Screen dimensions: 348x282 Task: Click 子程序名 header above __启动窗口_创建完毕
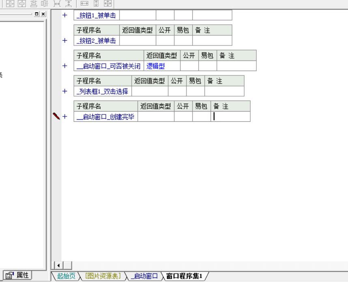click(x=105, y=106)
